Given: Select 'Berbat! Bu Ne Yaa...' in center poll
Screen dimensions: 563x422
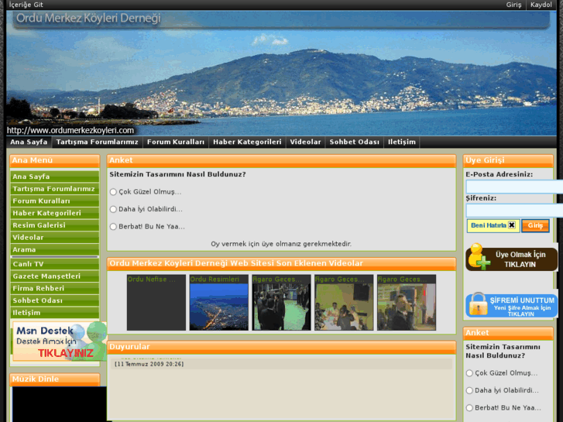Looking at the screenshot, I should click(113, 227).
